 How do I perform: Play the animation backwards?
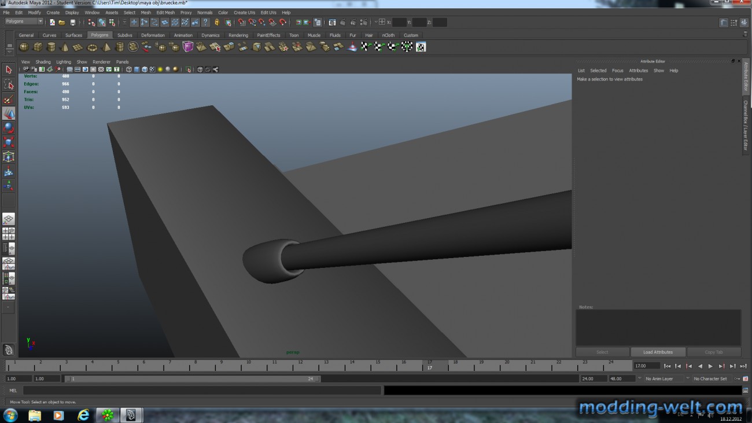point(700,366)
